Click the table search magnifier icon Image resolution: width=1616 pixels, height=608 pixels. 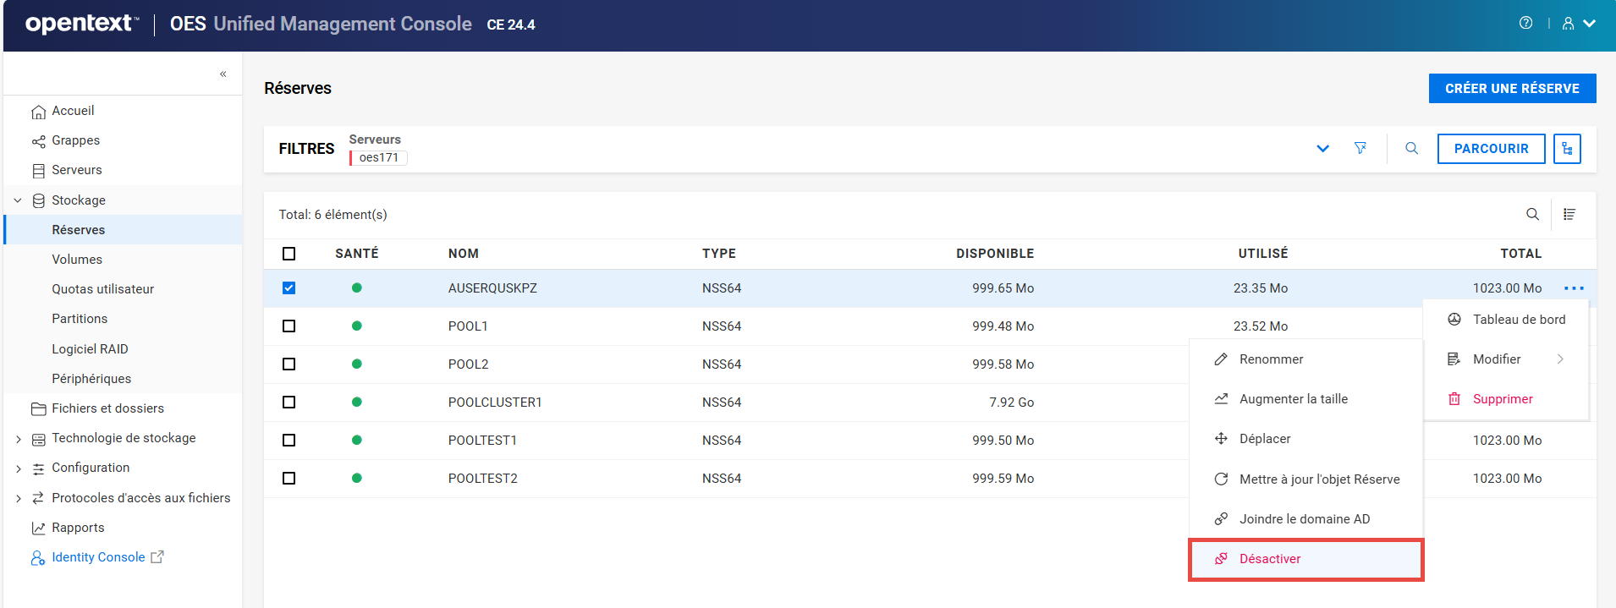(x=1532, y=215)
